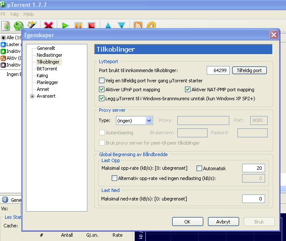The height and width of the screenshot is (241, 286).
Task: Open the Fil menu
Action: coord(3,14)
